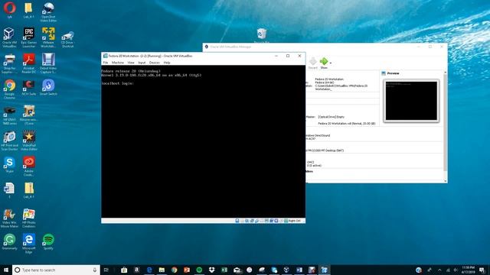Open Movie Maker desktop shortcut
This screenshot has width=490, height=275.
tap(9, 218)
